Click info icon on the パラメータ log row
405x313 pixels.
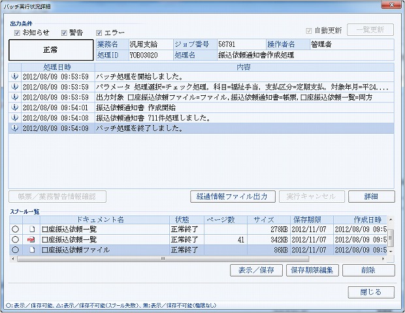click(14, 87)
